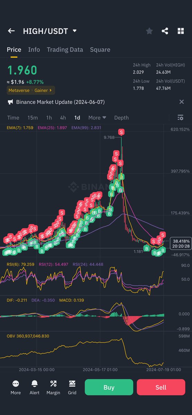Select the 4h chart interval
192x415 pixels.
(63, 118)
